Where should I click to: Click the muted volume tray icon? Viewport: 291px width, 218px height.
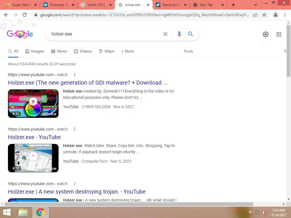pyautogui.click(x=264, y=213)
